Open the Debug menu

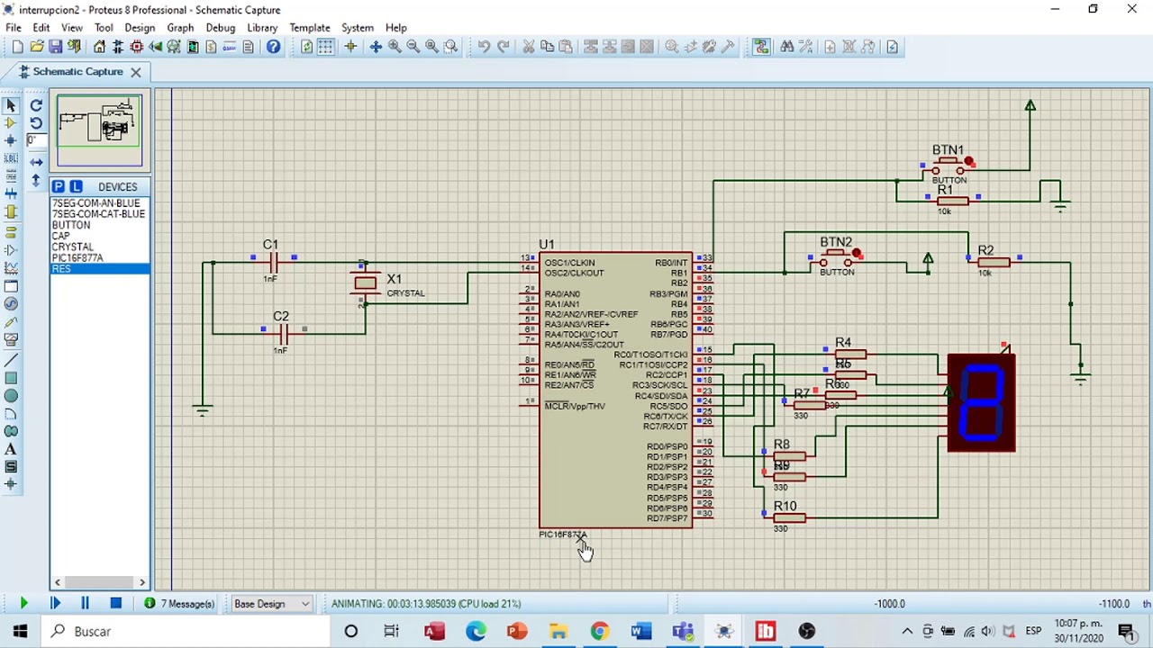220,28
